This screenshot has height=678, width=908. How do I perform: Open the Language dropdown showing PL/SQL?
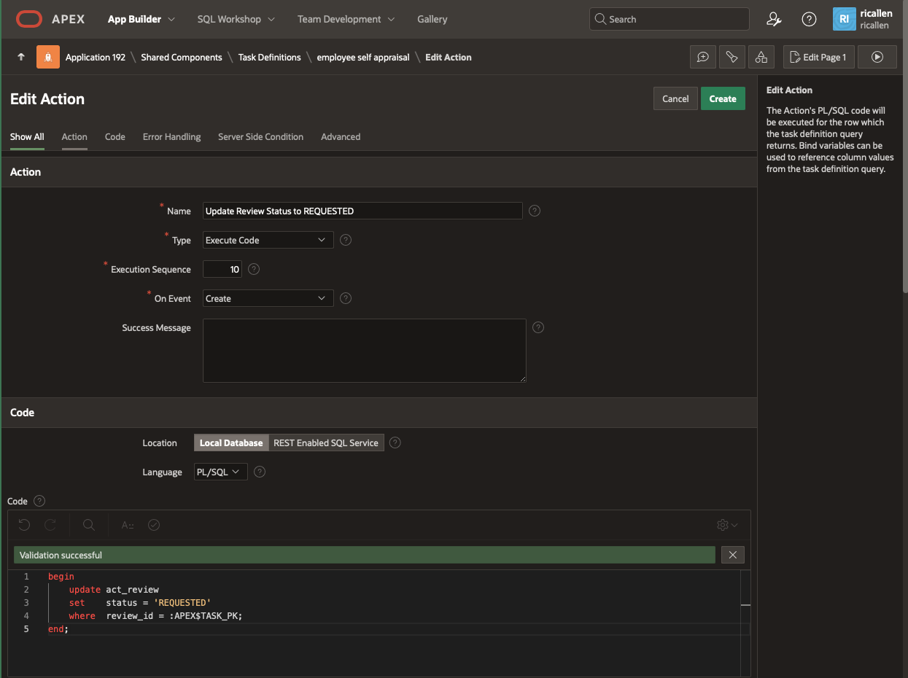[221, 472]
